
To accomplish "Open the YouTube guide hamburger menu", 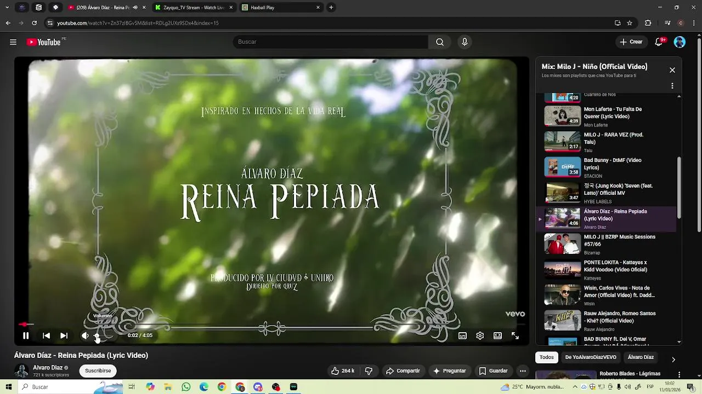I will (x=13, y=42).
